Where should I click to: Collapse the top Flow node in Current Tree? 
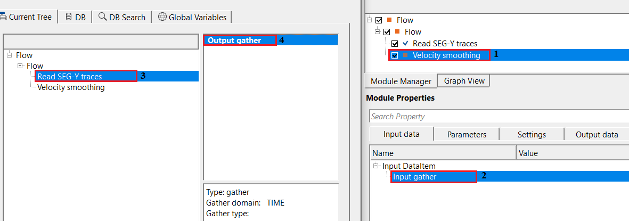tap(9, 55)
